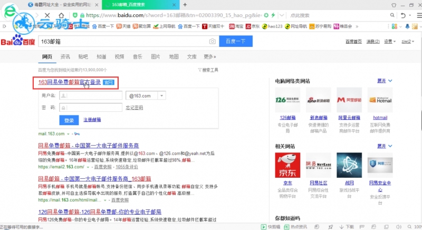This screenshot has width=422, height=230.
Task: Switch to the 视频 search tab
Action: point(119,56)
